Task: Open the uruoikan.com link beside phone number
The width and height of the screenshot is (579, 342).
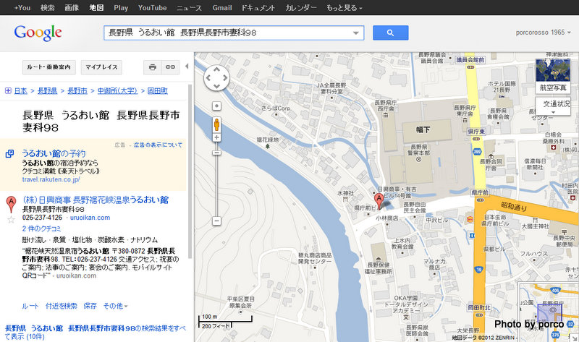Action: point(90,218)
